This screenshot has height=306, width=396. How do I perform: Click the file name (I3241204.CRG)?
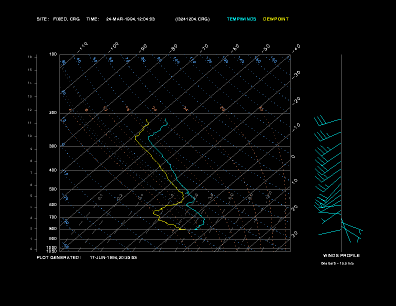[x=192, y=19]
